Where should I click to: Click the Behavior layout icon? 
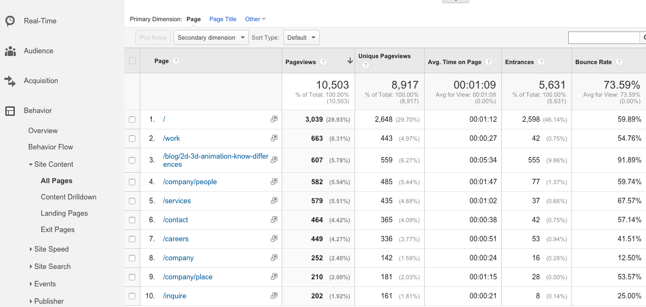(10, 111)
